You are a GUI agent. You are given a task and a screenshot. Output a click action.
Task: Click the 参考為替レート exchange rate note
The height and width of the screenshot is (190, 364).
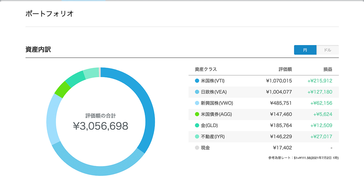(x=303, y=158)
